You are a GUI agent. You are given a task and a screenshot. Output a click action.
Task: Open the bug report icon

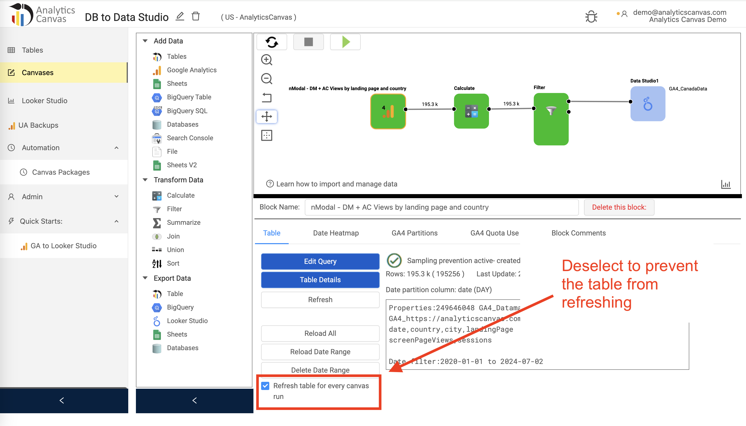pyautogui.click(x=591, y=17)
